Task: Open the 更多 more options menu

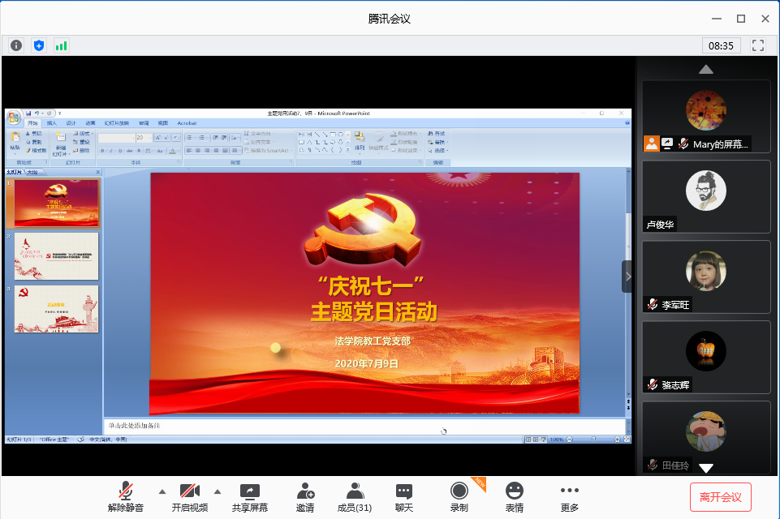Action: (570, 497)
